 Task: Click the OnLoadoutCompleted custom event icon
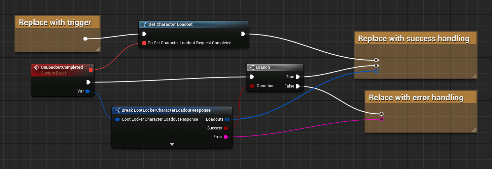tap(37, 67)
